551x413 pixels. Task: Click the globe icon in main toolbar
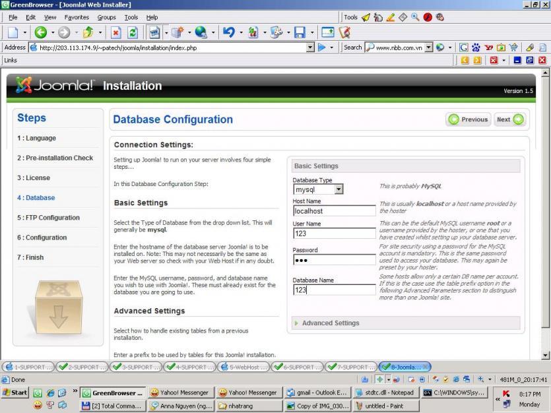[201, 33]
